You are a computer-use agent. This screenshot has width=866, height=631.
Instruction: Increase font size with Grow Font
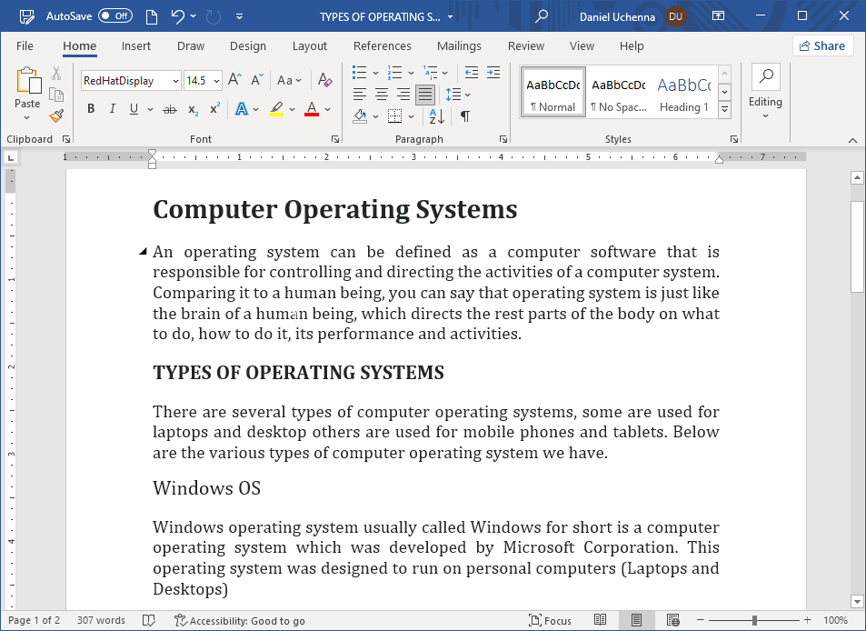234,80
